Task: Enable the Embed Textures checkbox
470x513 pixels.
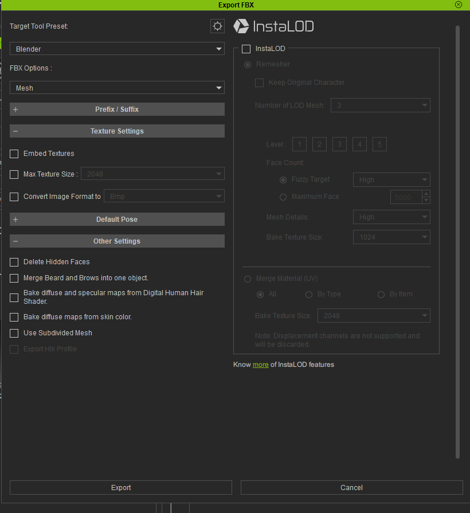Action: tap(14, 154)
